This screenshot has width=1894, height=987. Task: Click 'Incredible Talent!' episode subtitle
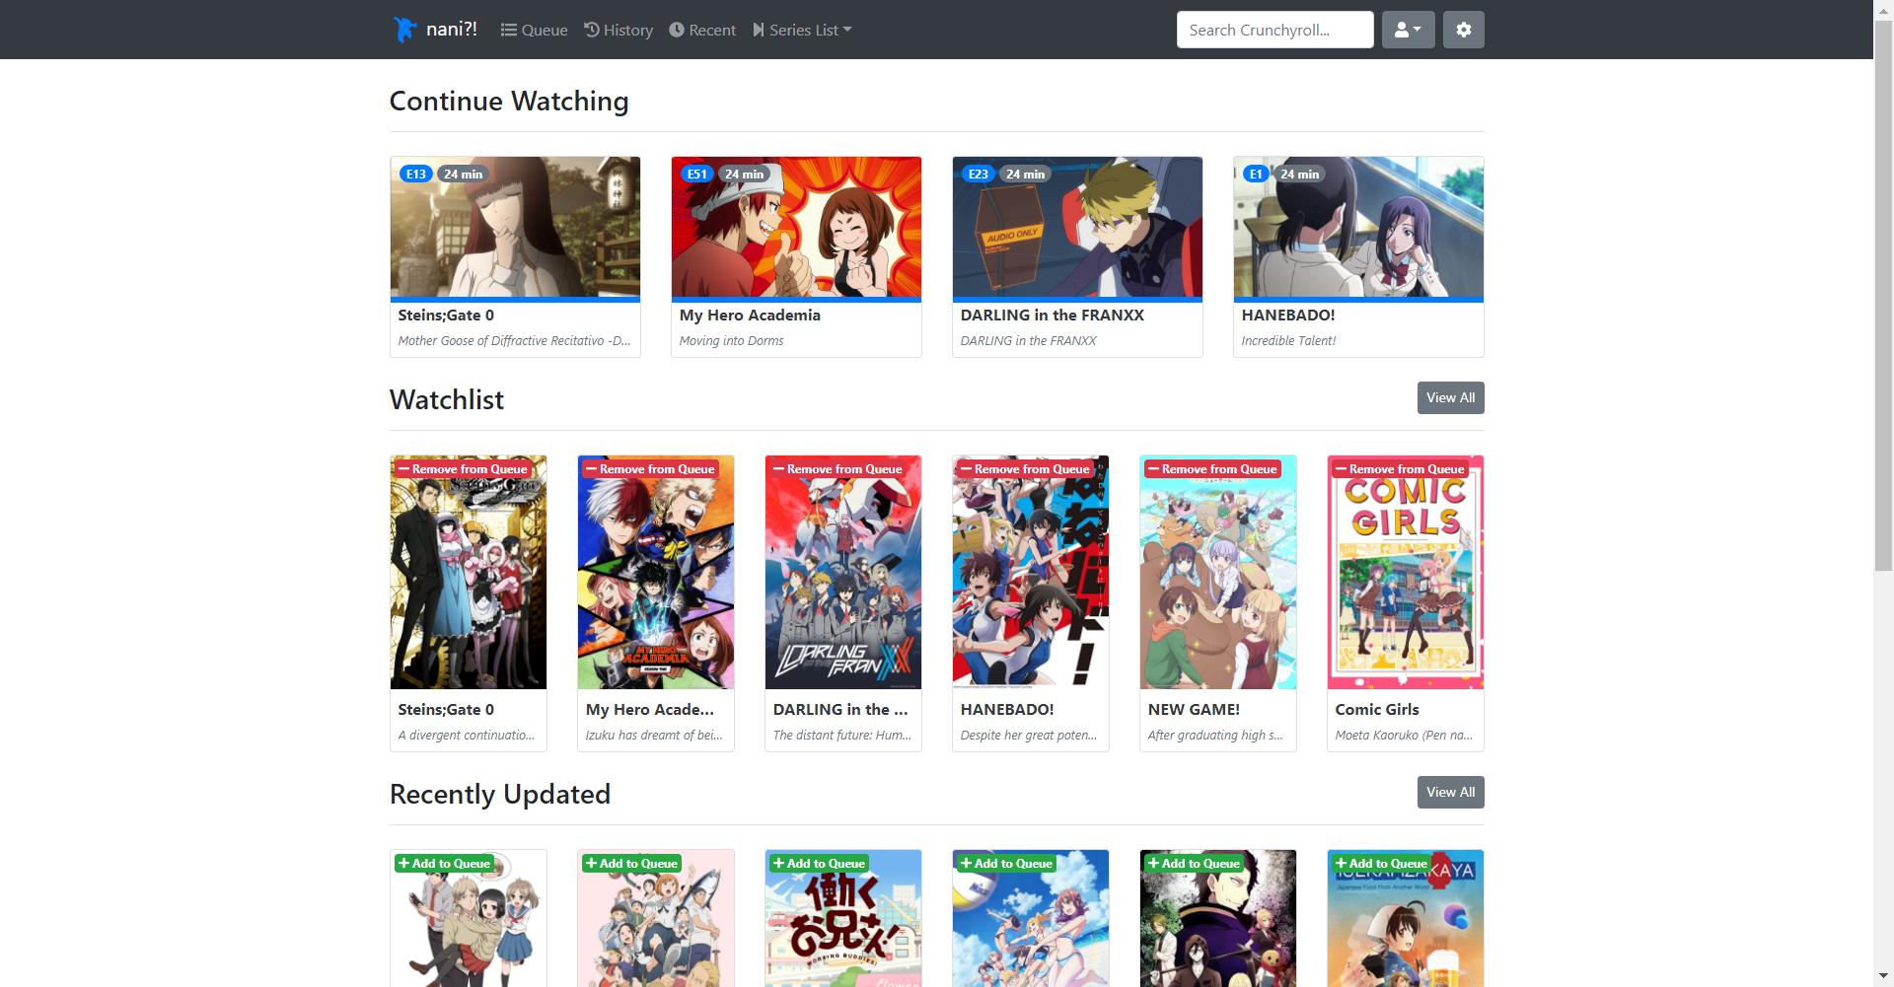point(1288,341)
